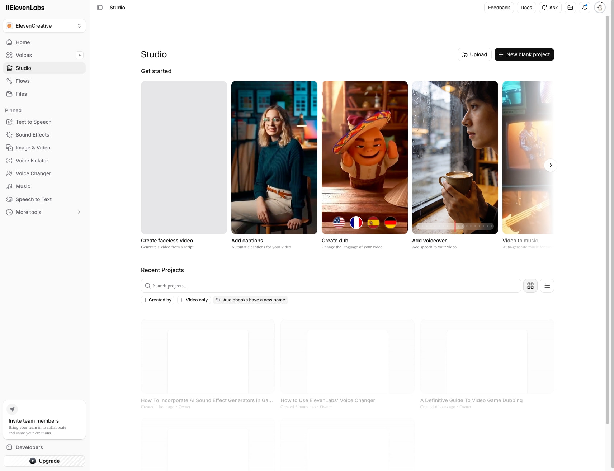Open Files section
This screenshot has width=614, height=471.
pyautogui.click(x=44, y=94)
